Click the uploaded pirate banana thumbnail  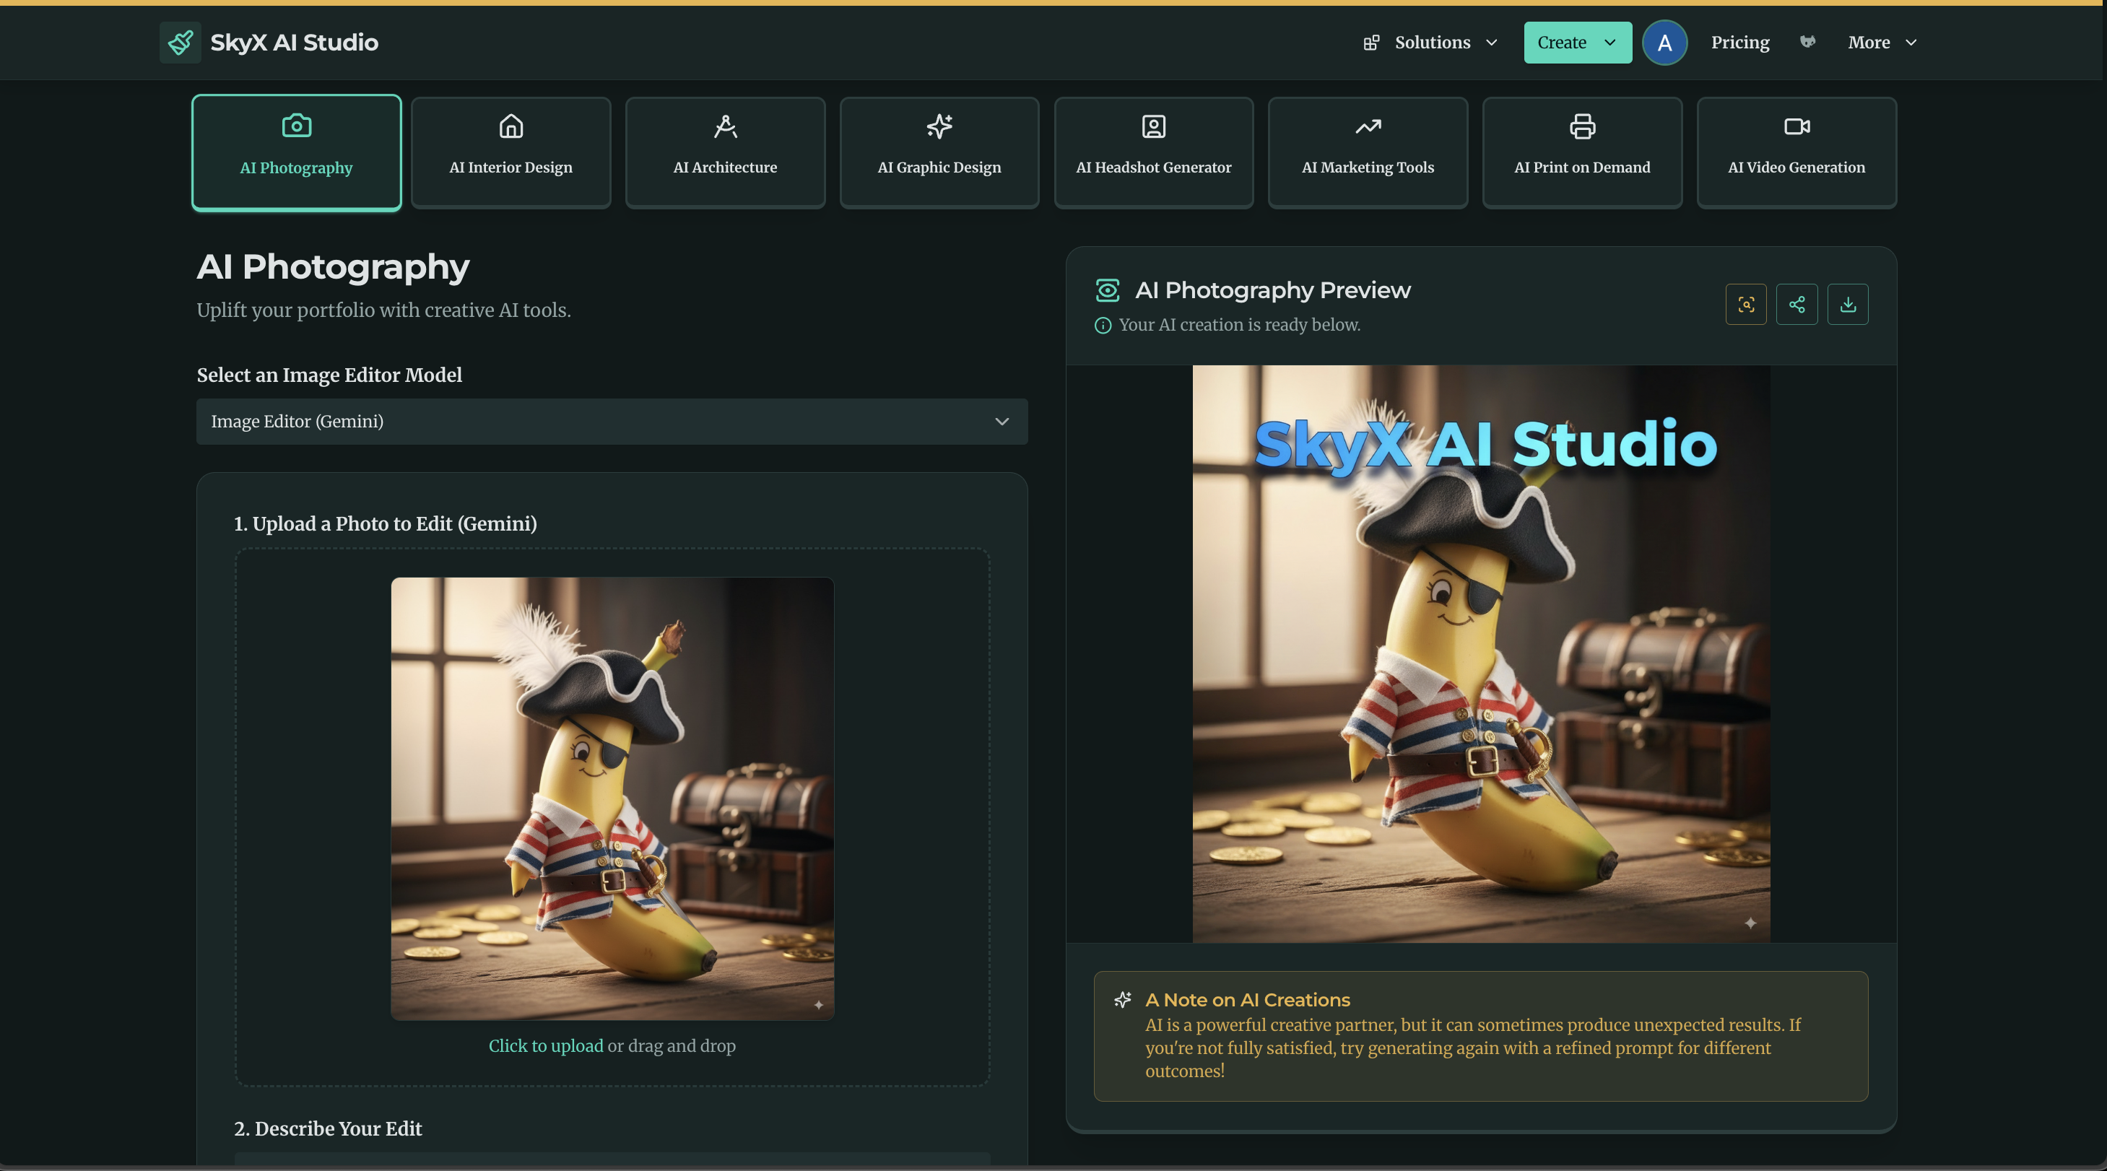point(612,798)
